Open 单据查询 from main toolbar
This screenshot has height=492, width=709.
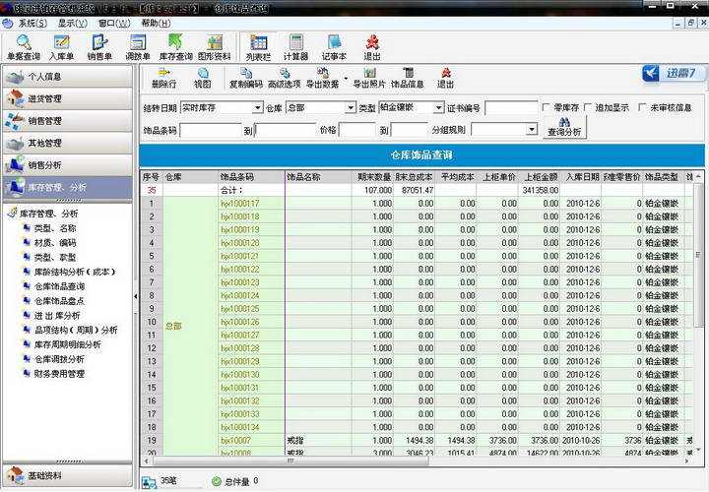24,47
